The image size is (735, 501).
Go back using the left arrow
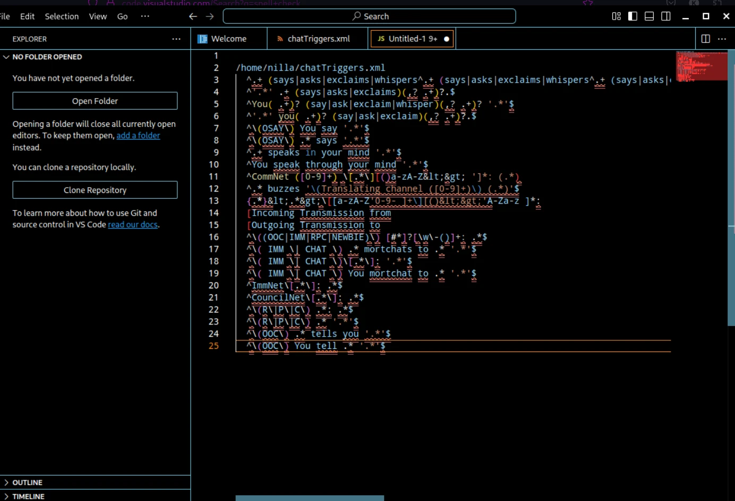point(193,16)
